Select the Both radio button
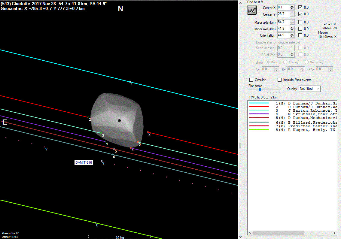The width and height of the screenshot is (341, 239). [x=268, y=62]
